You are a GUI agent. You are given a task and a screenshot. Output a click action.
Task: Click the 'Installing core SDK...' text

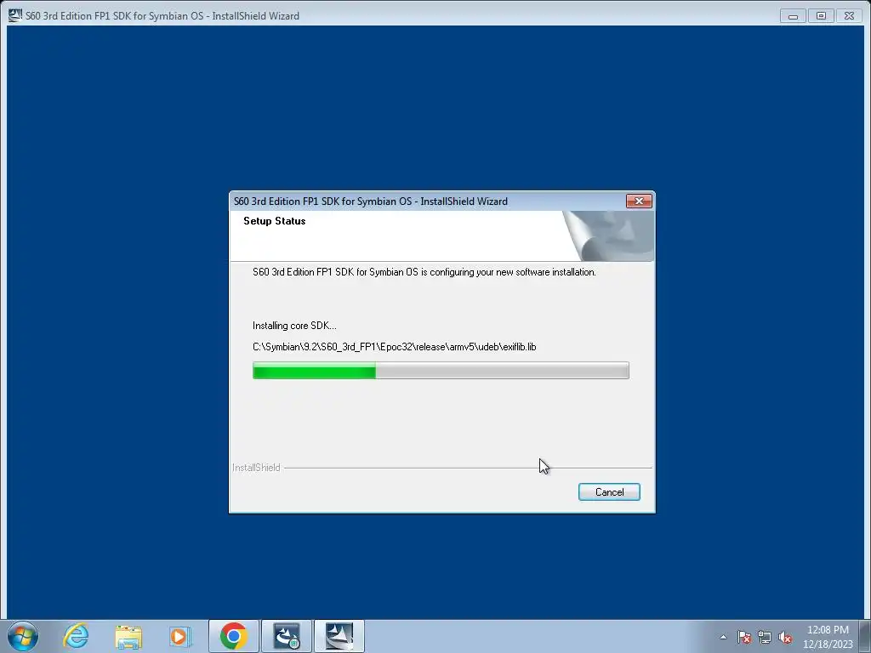click(294, 326)
